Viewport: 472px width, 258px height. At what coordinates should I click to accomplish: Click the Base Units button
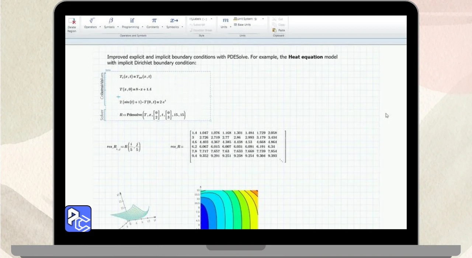click(x=242, y=25)
